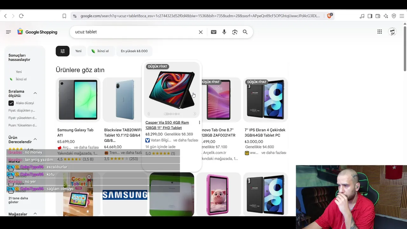Open the Samsung logo product card
The image size is (407, 229).
(x=125, y=195)
